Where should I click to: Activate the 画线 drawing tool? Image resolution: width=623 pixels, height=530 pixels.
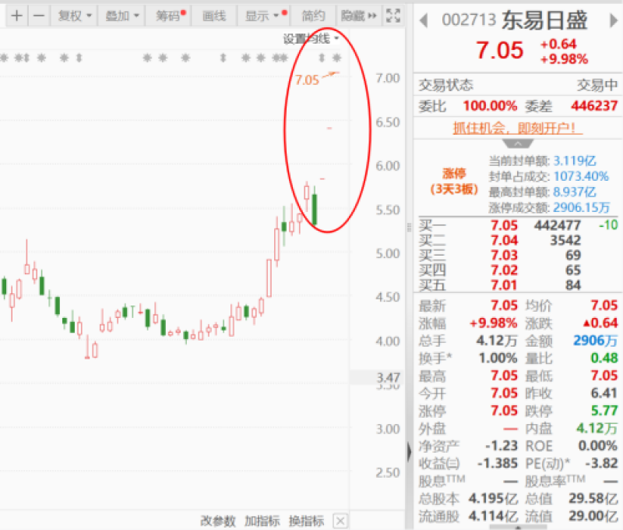pyautogui.click(x=214, y=16)
